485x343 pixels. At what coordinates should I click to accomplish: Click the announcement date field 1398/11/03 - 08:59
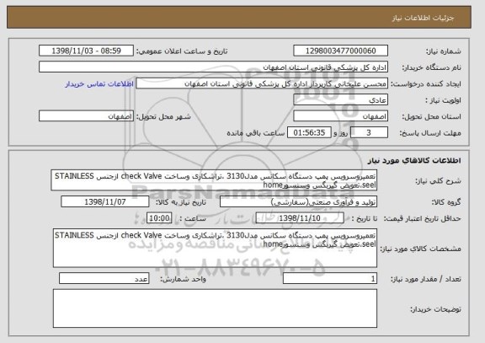[x=86, y=51]
